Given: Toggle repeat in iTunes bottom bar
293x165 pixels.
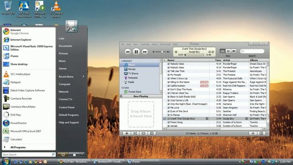Looking at the screenshot, I should click(x=143, y=133).
